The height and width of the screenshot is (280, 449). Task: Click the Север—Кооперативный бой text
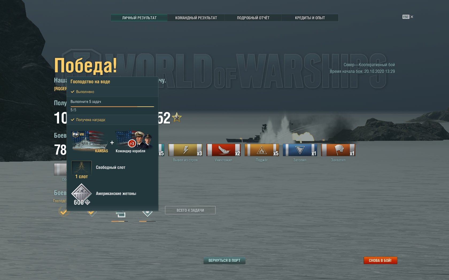[369, 65]
